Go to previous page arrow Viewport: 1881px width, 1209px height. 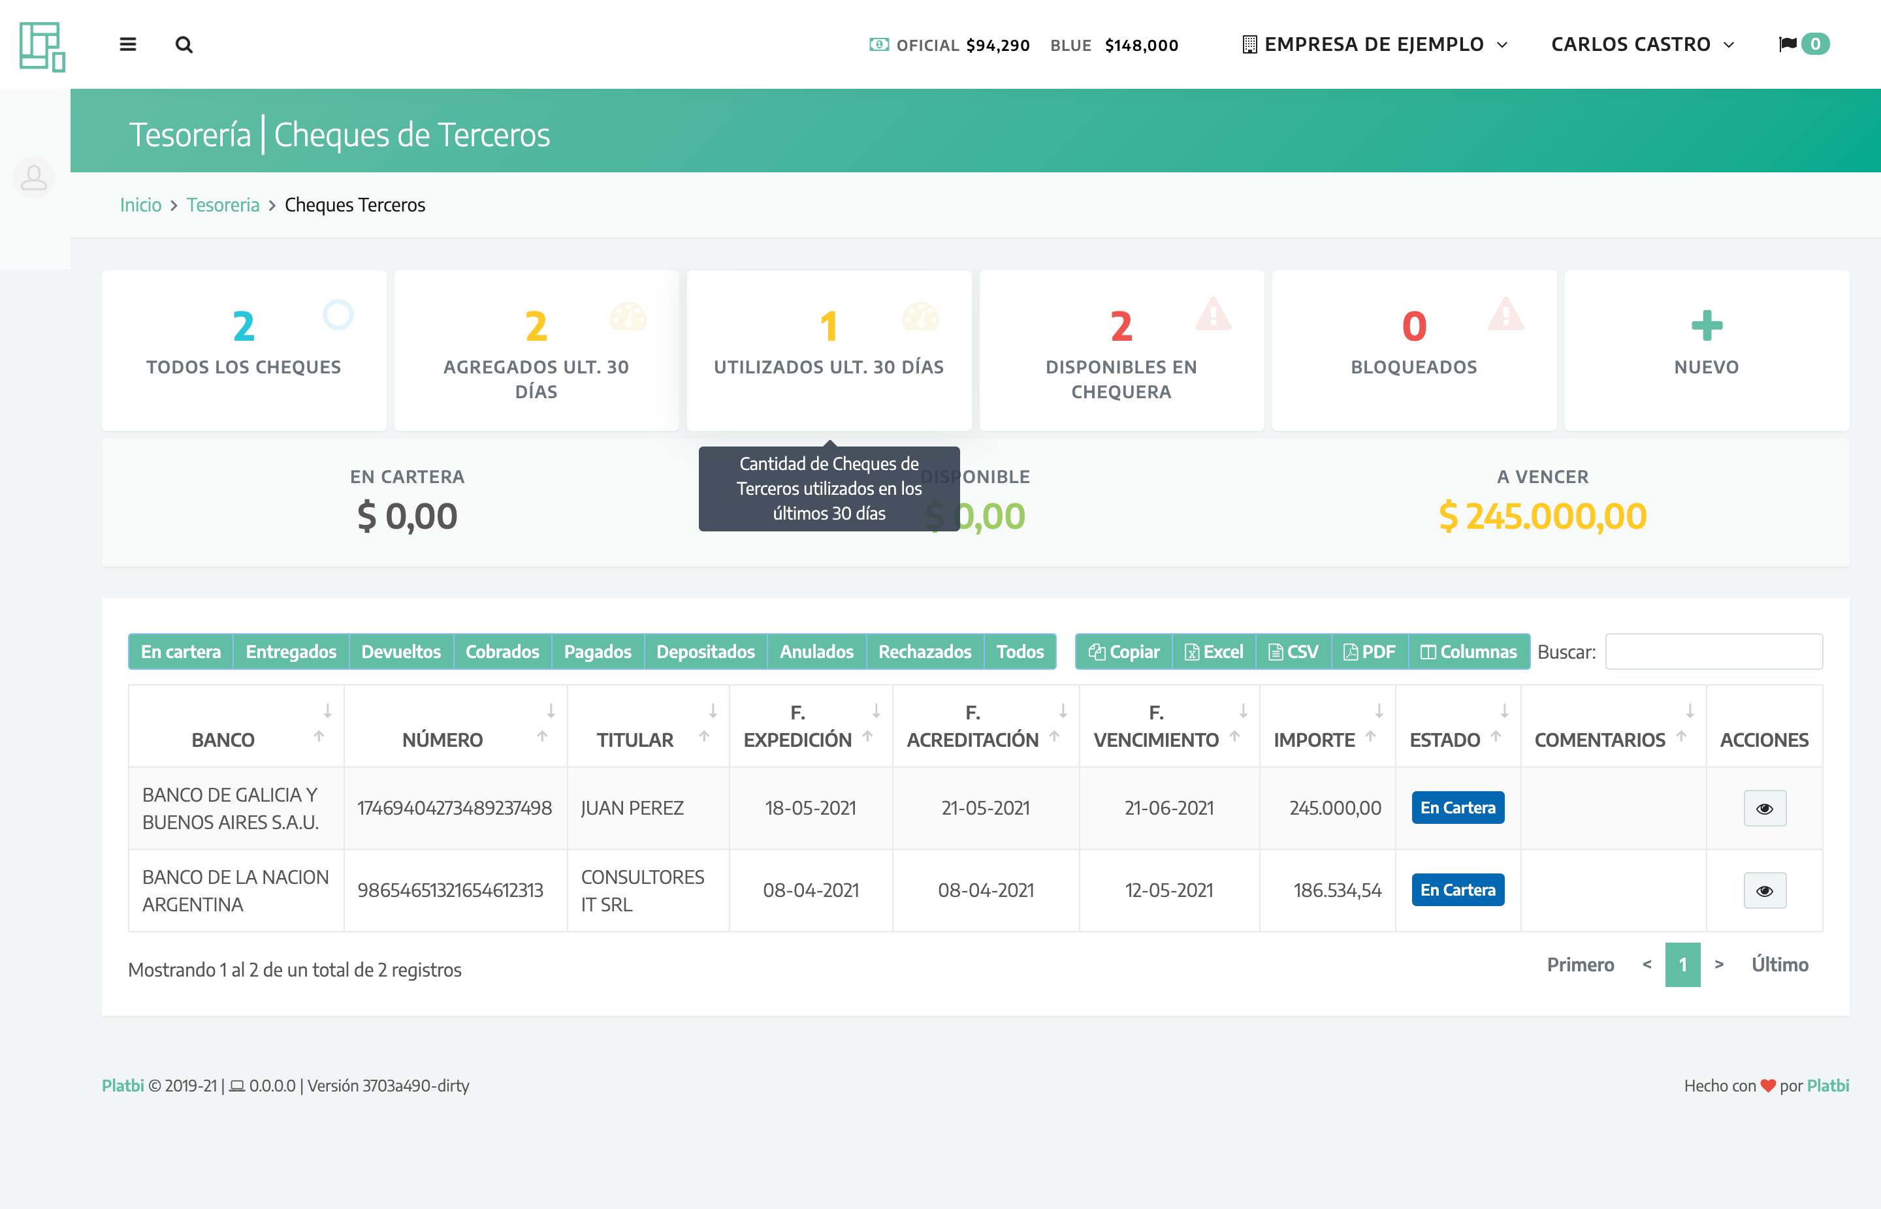point(1647,965)
